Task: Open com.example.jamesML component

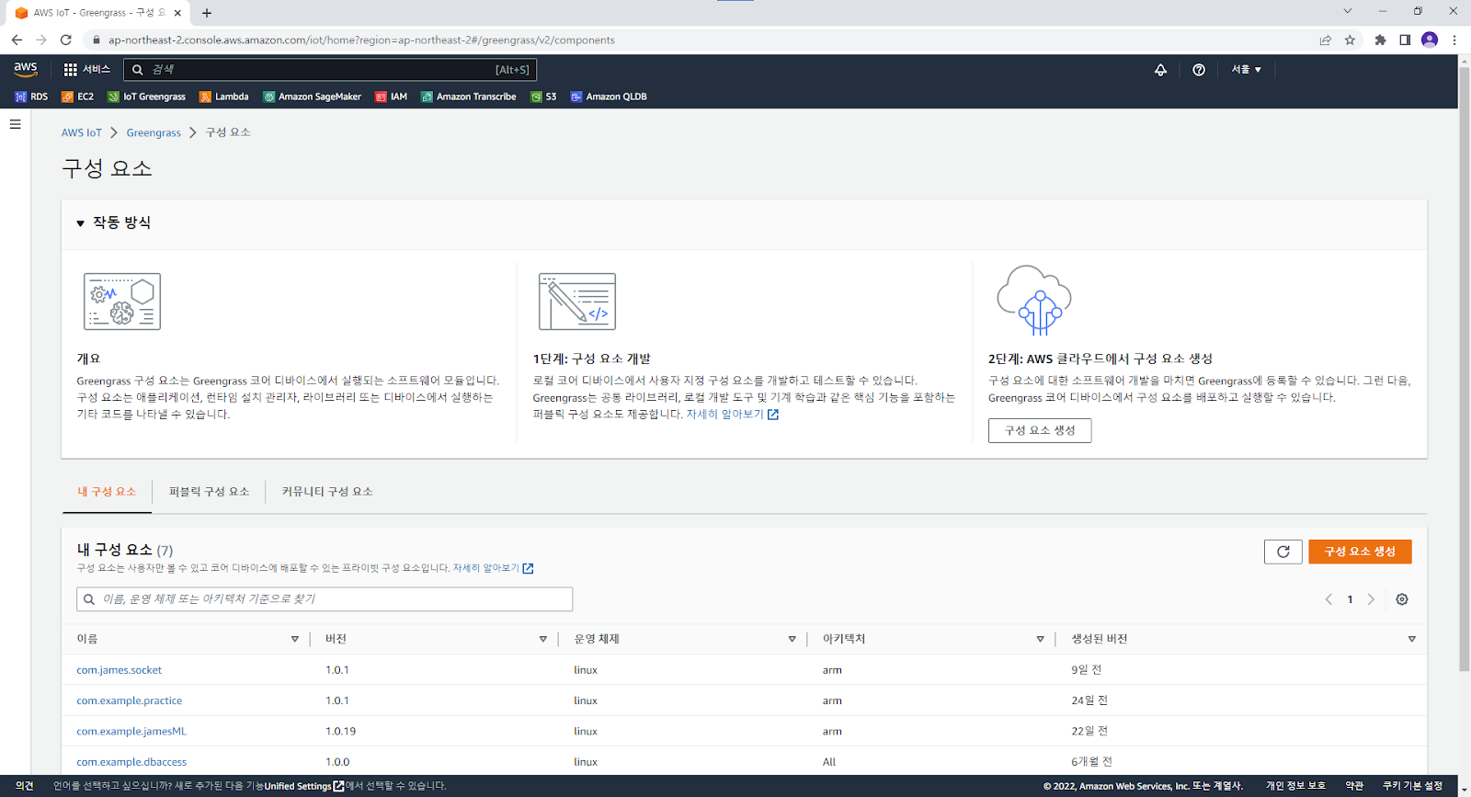Action: [x=131, y=732]
